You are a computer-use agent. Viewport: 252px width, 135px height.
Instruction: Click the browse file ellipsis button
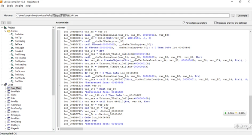click(233, 16)
